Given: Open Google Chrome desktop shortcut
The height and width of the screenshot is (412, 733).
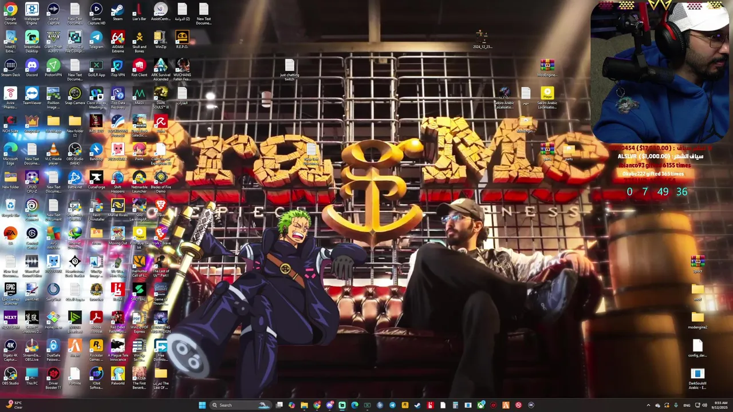Looking at the screenshot, I should 10,13.
